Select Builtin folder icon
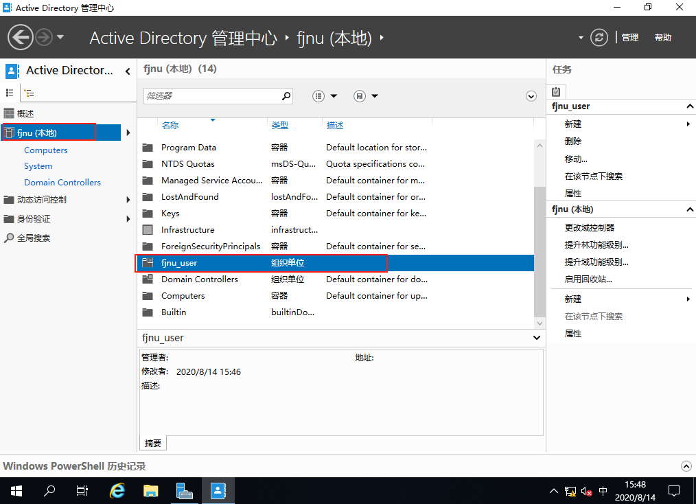 148,312
